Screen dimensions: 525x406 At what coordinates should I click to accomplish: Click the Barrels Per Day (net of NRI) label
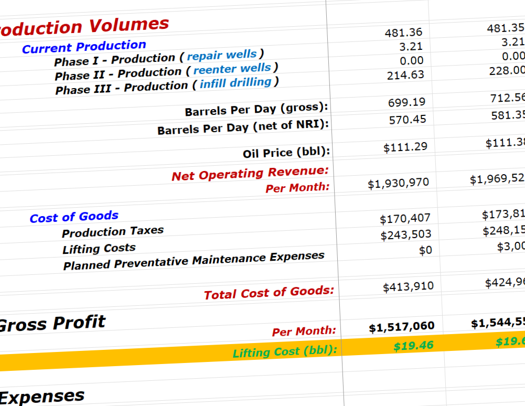[243, 127]
